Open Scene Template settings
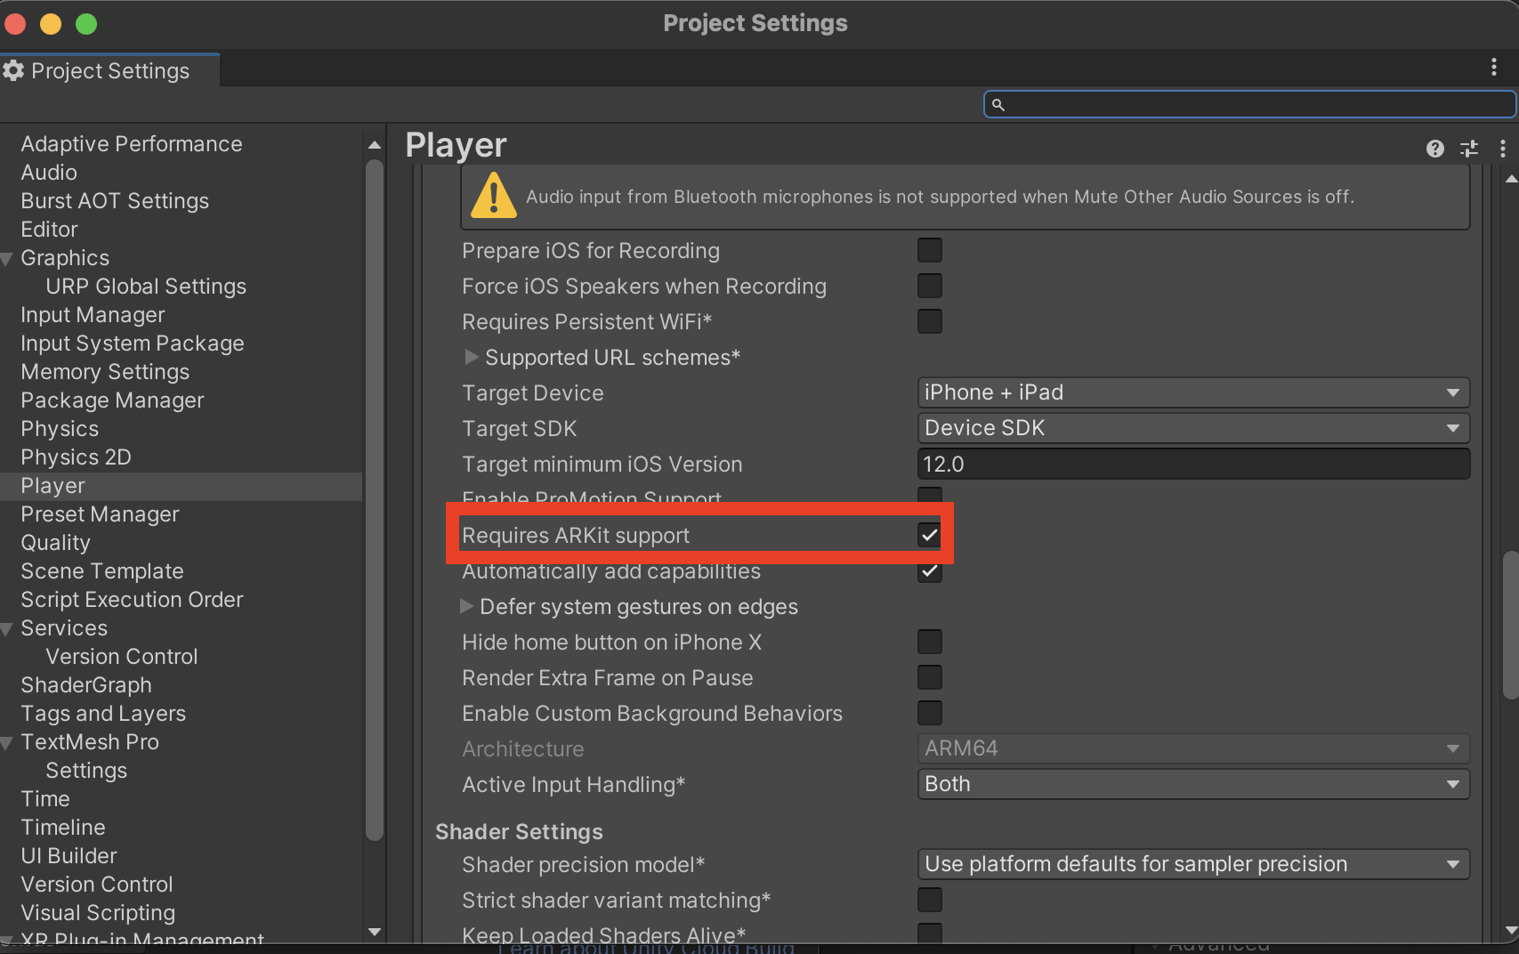1519x954 pixels. point(102,570)
